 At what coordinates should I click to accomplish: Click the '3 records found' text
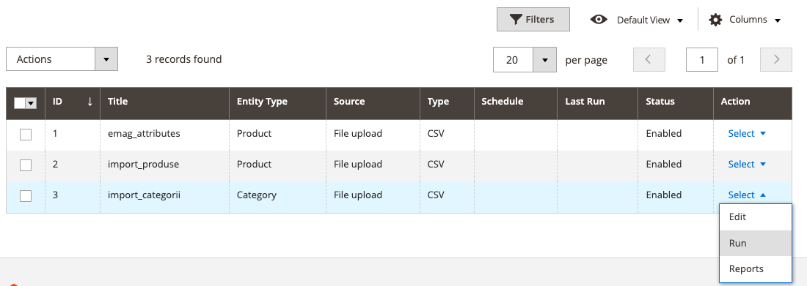[x=183, y=59]
